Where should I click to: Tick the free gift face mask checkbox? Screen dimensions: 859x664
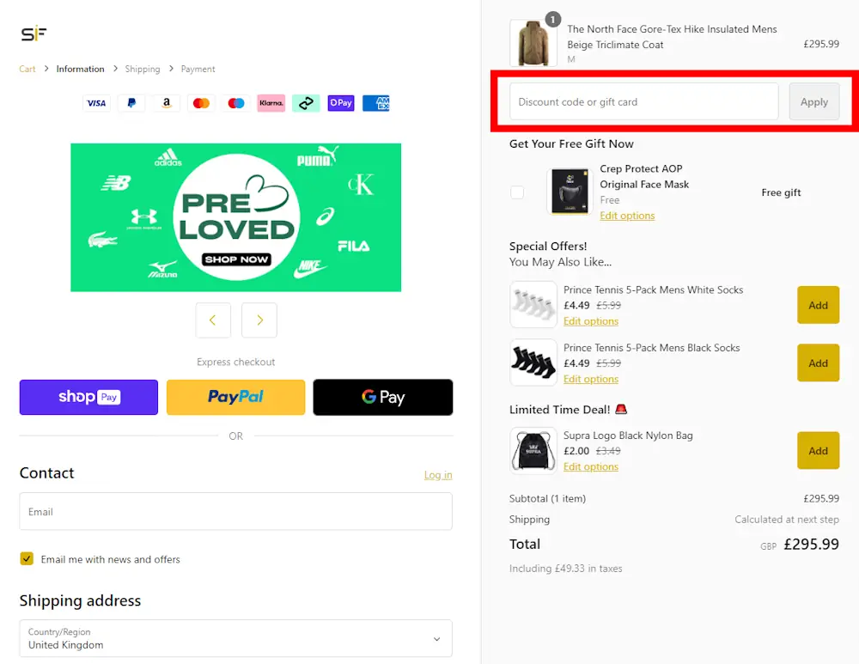(x=516, y=192)
